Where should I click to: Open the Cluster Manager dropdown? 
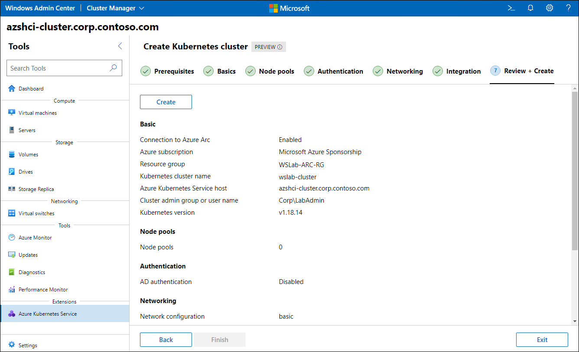pos(116,8)
